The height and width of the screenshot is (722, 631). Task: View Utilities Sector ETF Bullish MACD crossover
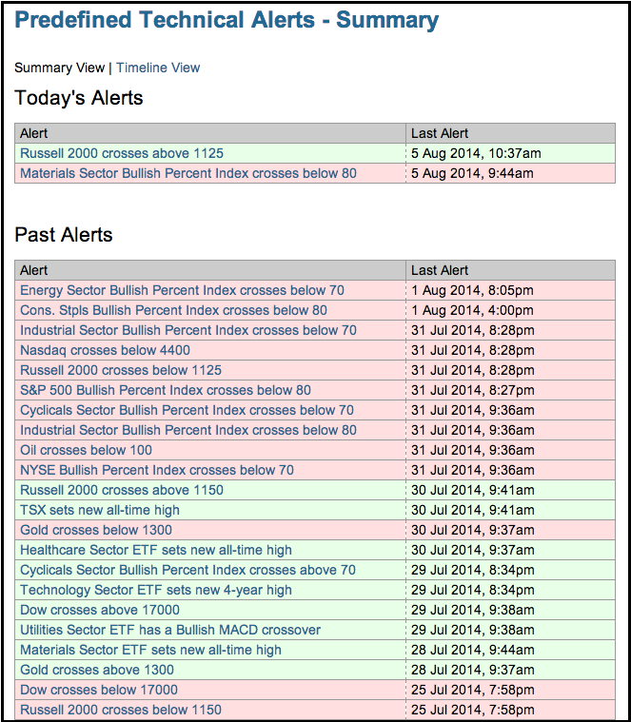(x=170, y=630)
